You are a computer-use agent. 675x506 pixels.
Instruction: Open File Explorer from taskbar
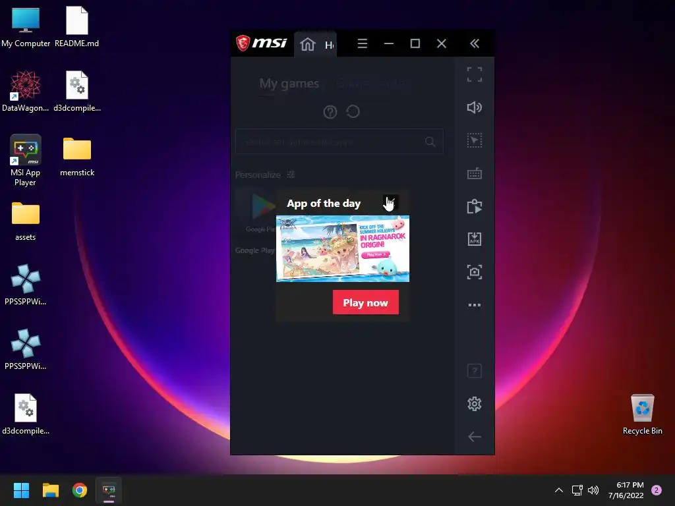pos(50,490)
